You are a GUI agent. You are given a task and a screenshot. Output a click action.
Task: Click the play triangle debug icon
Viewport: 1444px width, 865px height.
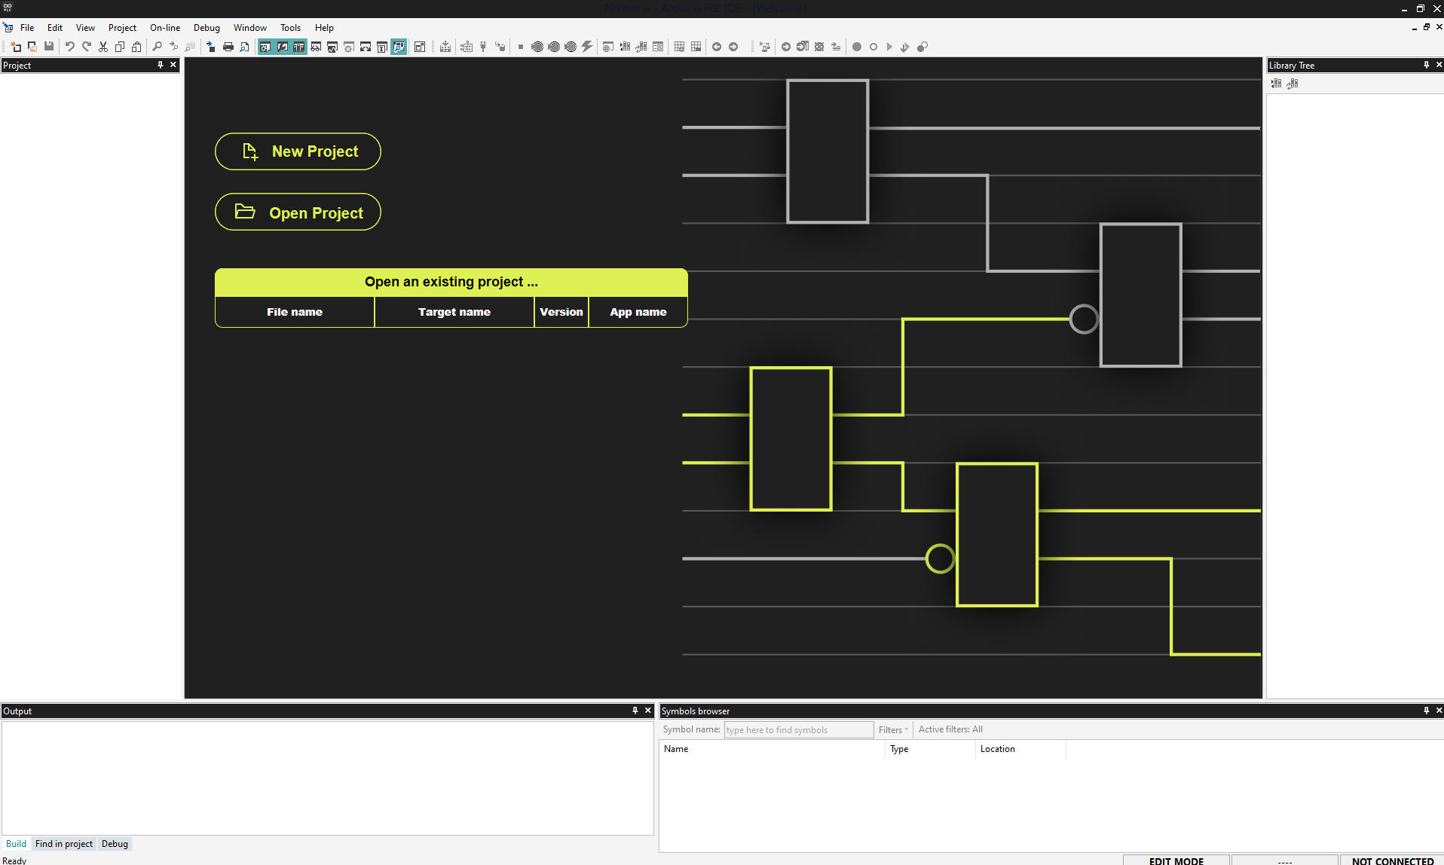(890, 47)
